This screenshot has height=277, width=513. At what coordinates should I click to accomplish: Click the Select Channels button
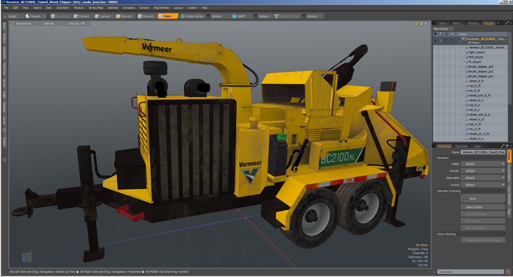click(x=483, y=214)
